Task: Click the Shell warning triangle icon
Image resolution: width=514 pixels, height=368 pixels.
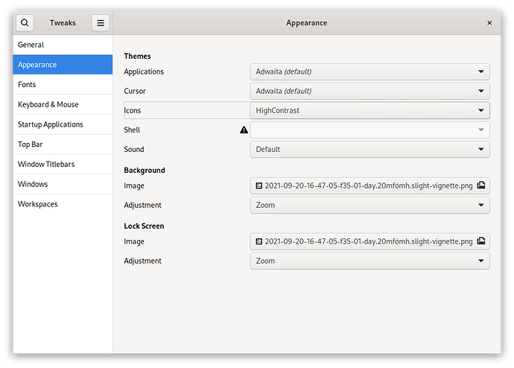Action: point(244,130)
